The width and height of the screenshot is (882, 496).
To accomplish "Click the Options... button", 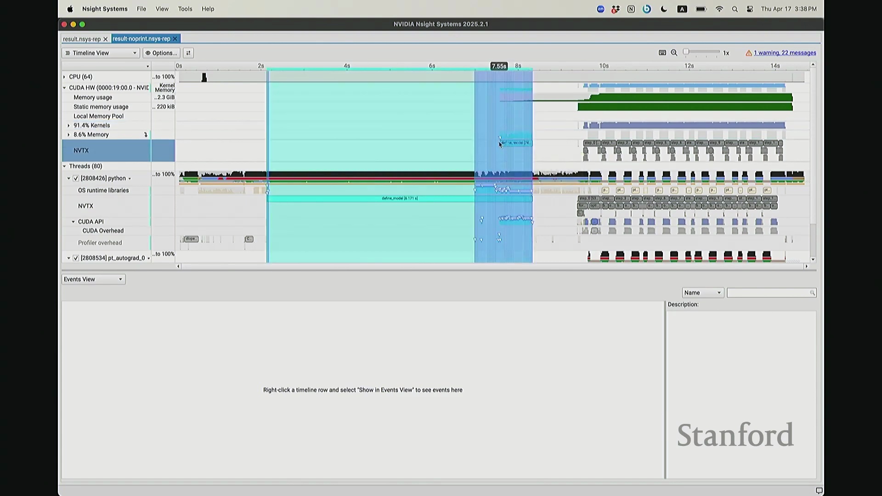I will tap(161, 53).
